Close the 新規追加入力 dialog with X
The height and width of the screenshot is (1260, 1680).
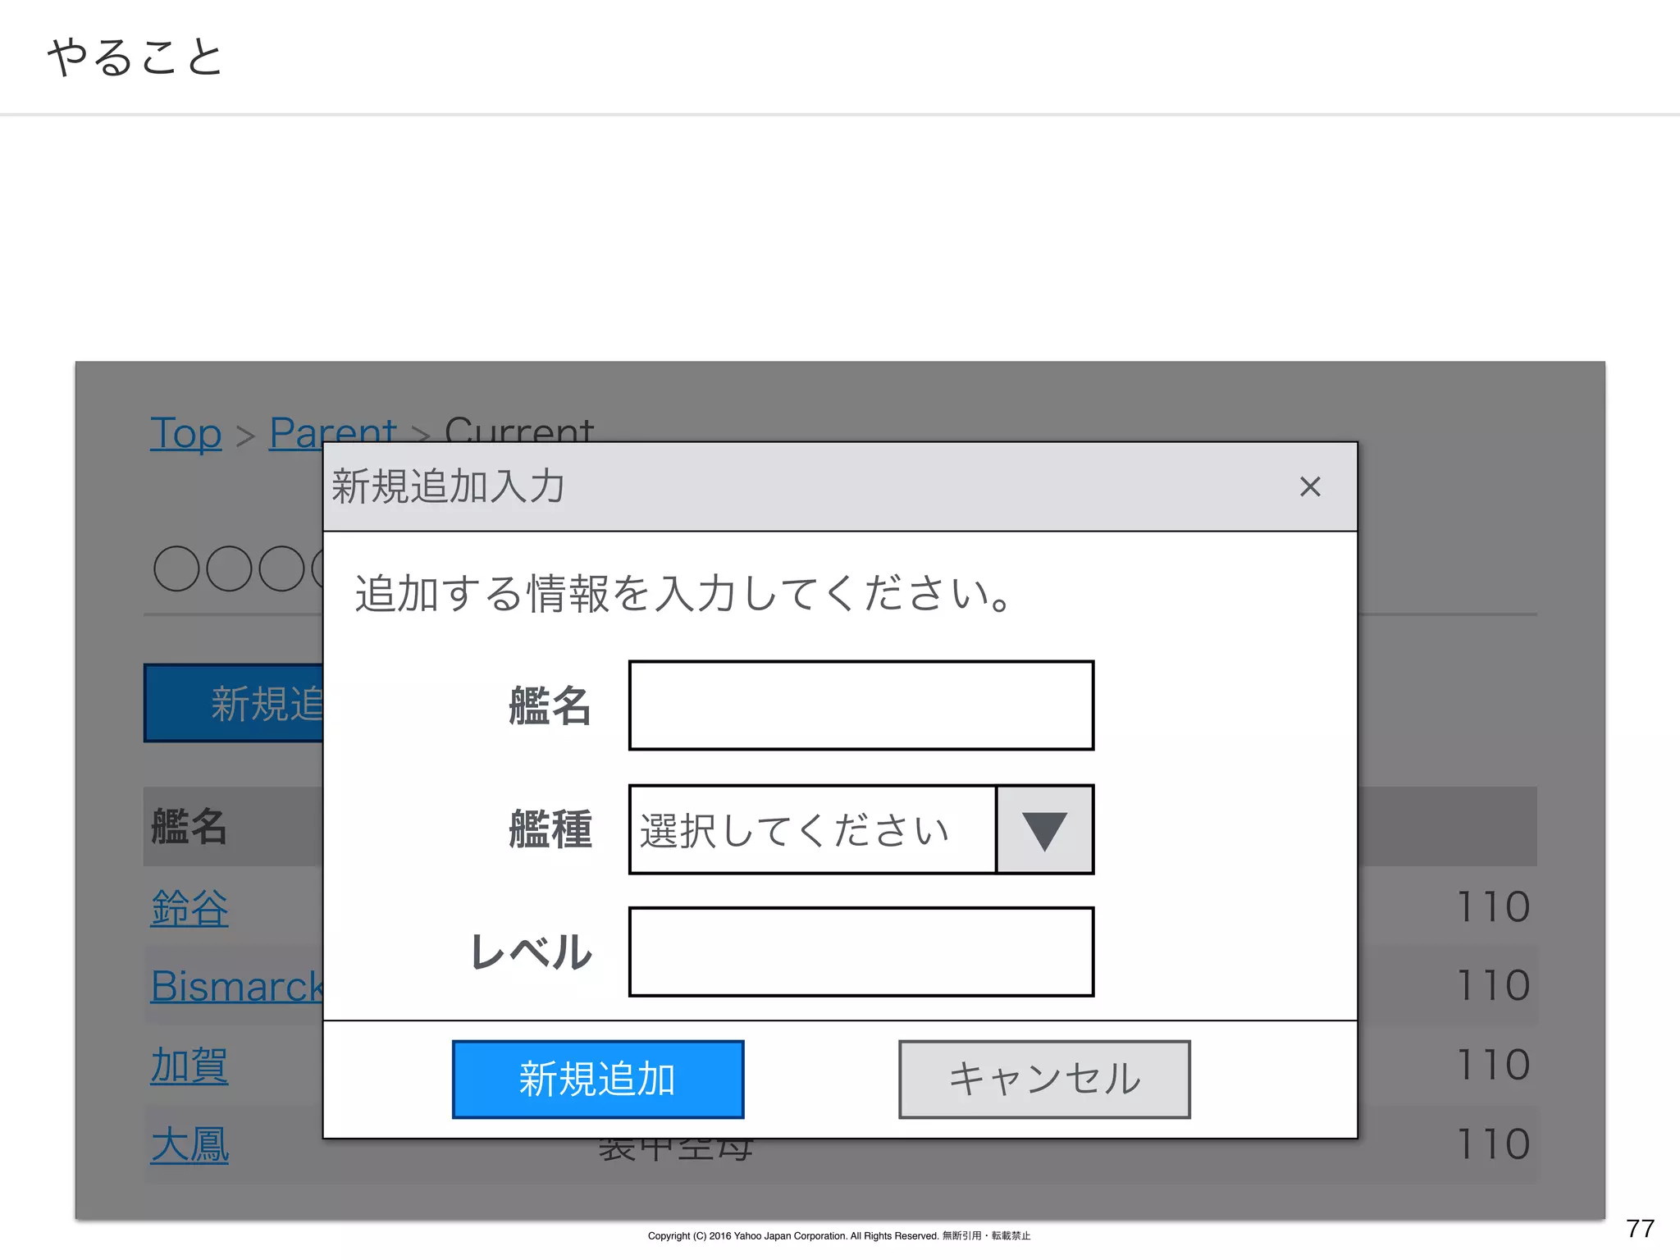[x=1310, y=486]
